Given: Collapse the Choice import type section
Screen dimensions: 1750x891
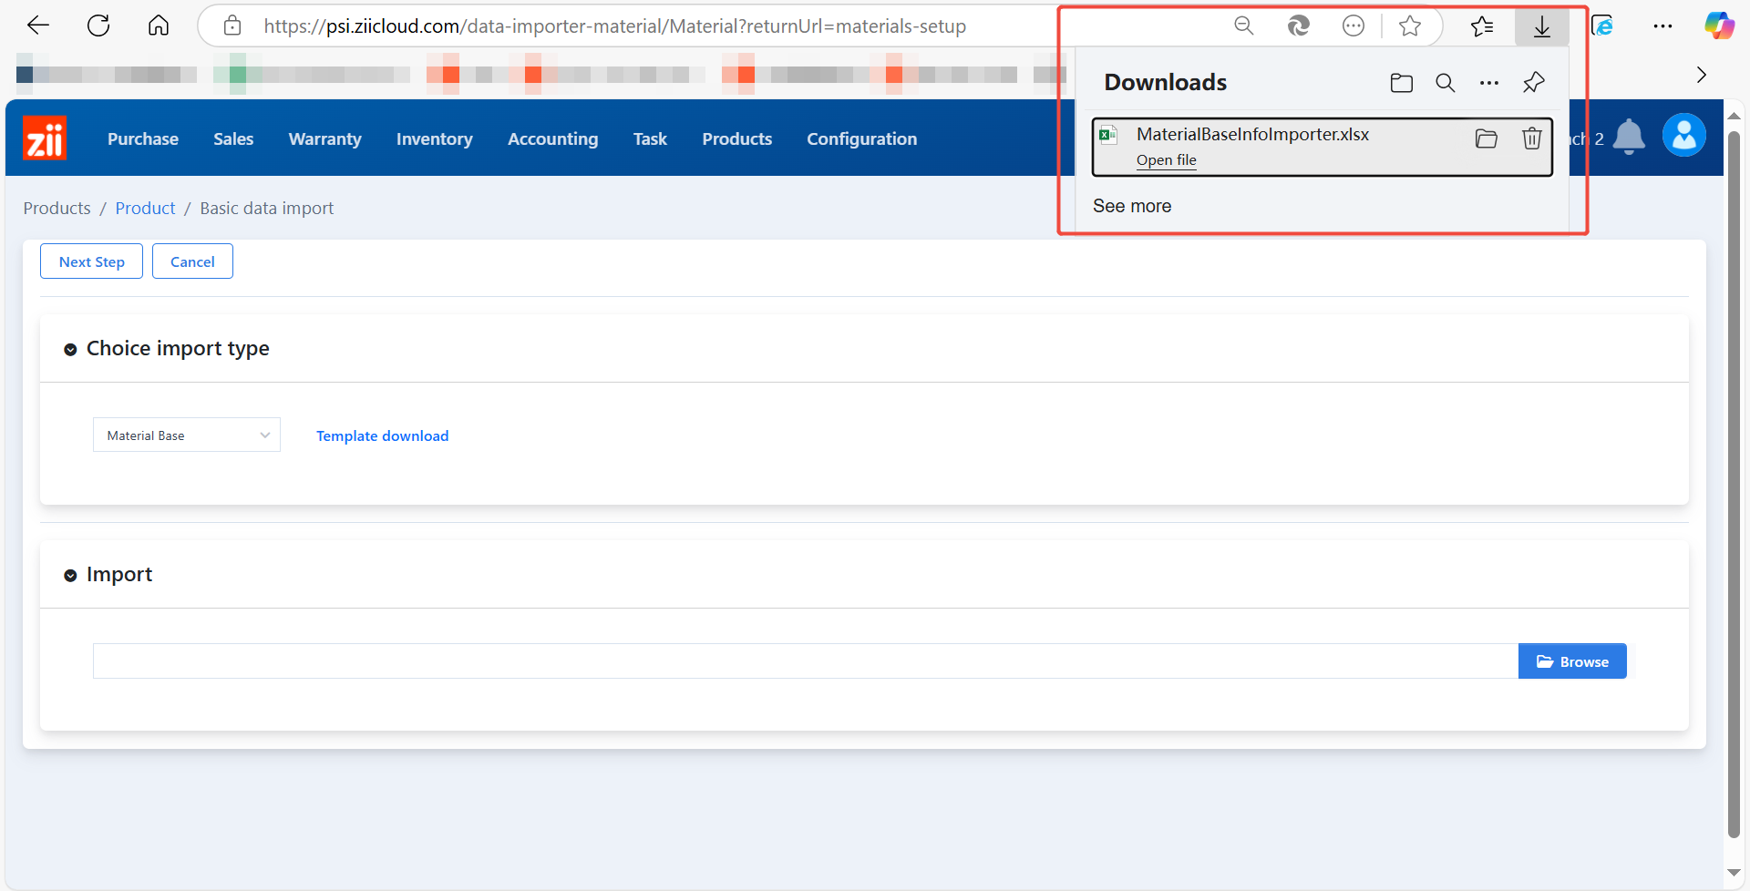Looking at the screenshot, I should [x=70, y=350].
